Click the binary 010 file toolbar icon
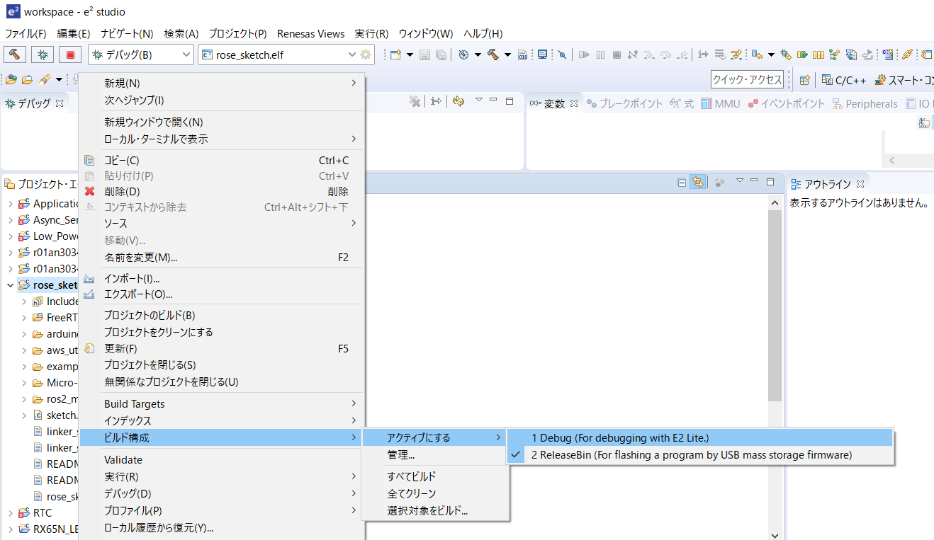934x540 pixels. [x=523, y=54]
